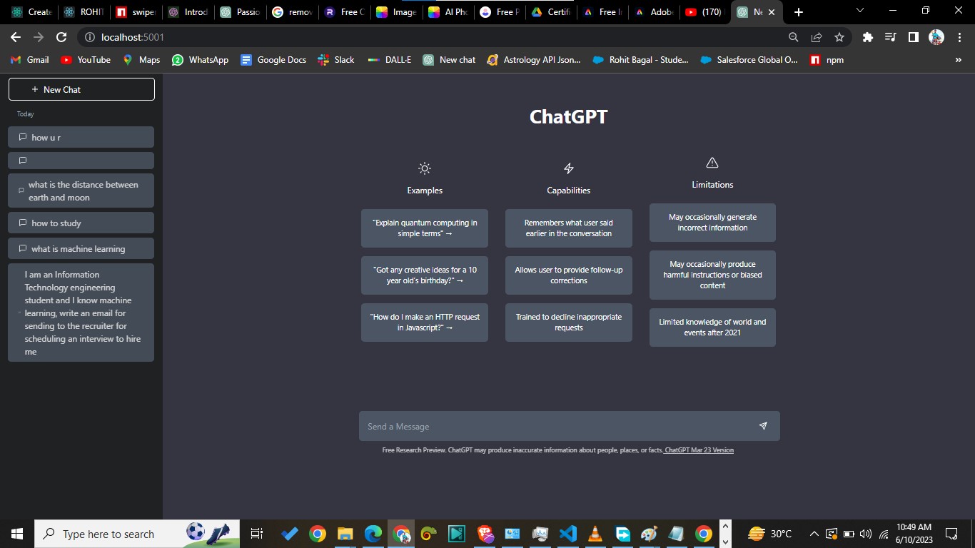Open the notification center icon

tap(951, 534)
